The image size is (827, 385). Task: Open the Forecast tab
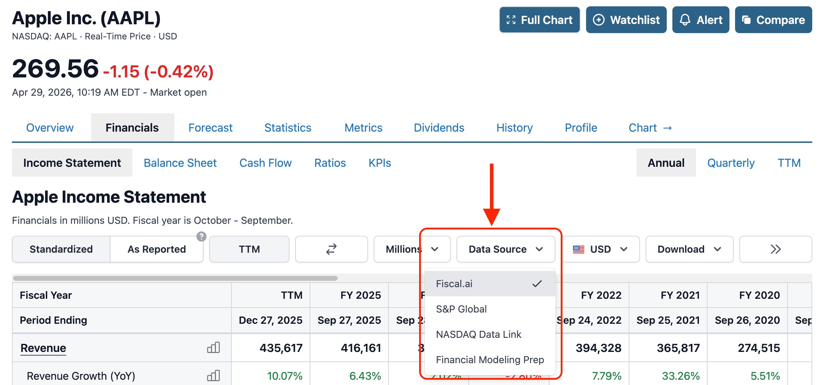click(x=211, y=128)
